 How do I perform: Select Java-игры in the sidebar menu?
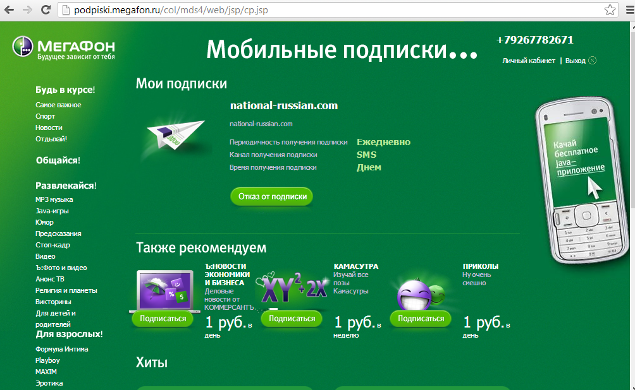tap(52, 211)
